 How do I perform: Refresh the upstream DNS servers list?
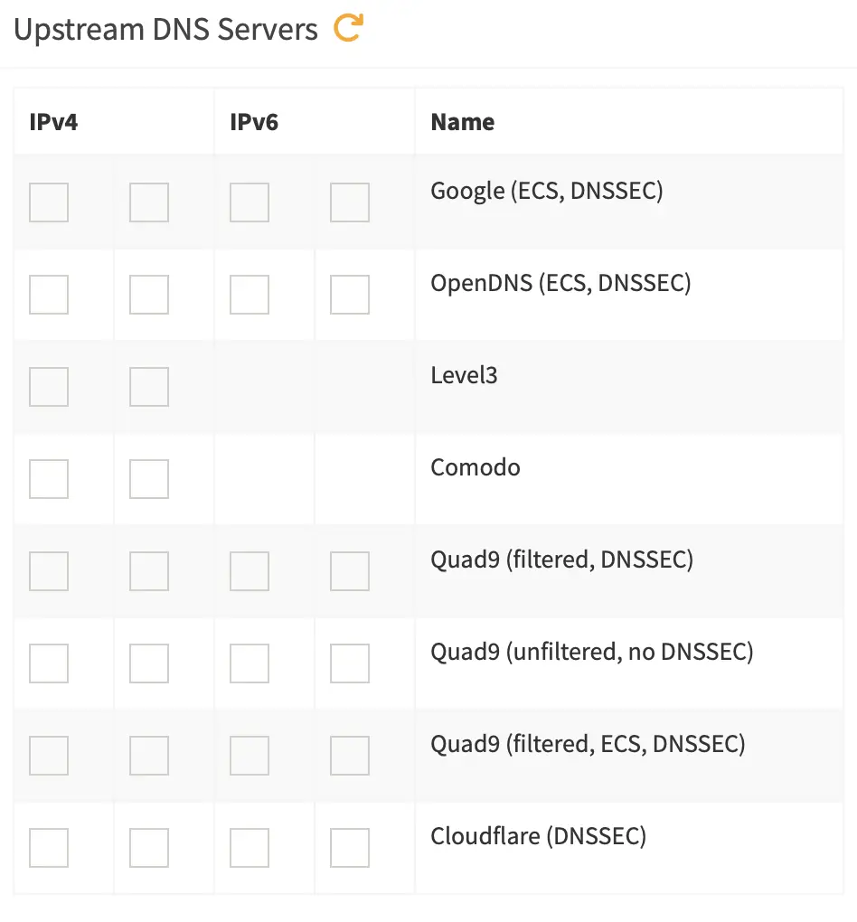pyautogui.click(x=347, y=28)
